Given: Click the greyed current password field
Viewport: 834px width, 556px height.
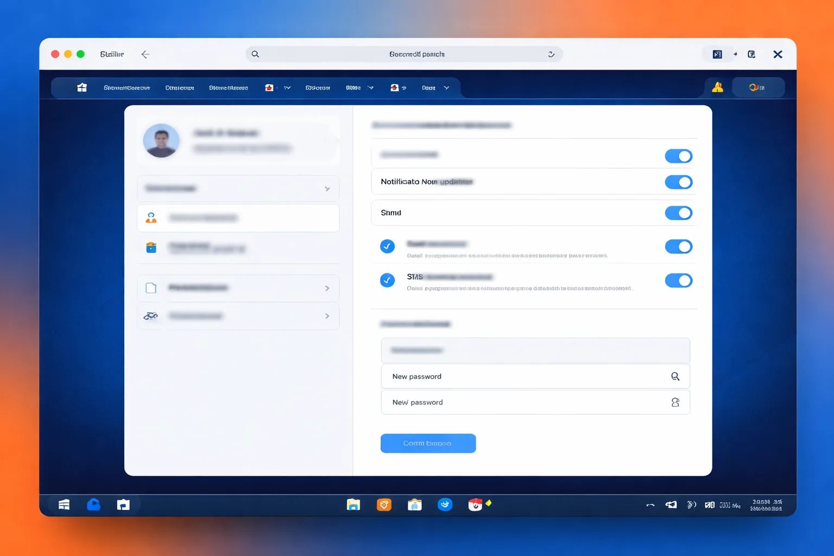Looking at the screenshot, I should (535, 350).
